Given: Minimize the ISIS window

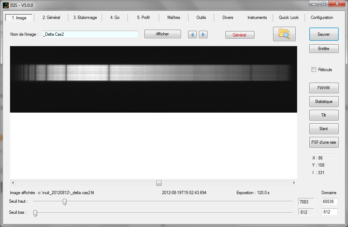Looking at the screenshot, I should click(x=314, y=4).
